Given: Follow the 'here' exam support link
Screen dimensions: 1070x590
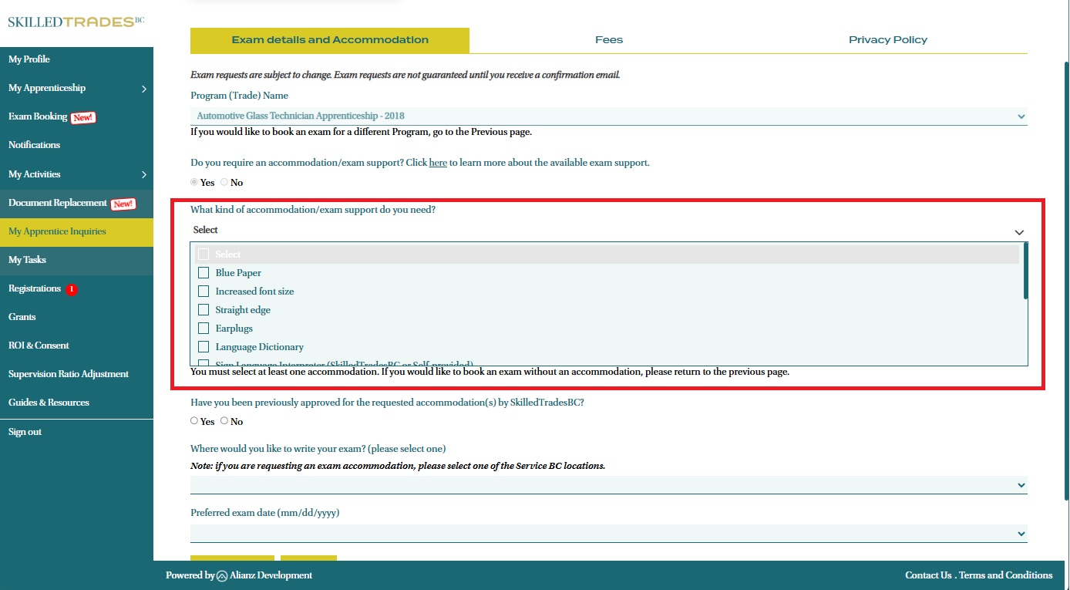Looking at the screenshot, I should click(438, 164).
